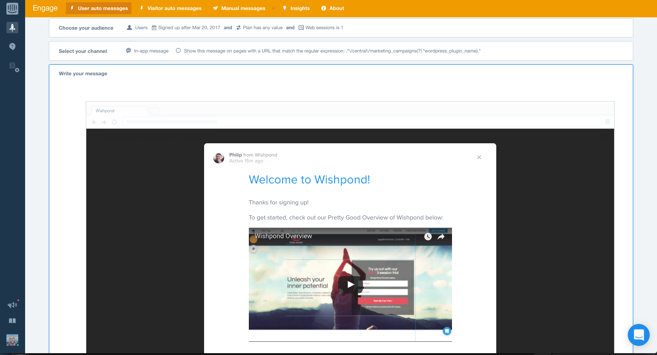
Task: Click the Engage title text
Action: [45, 8]
